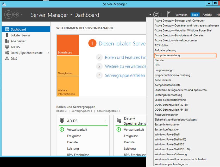Select Komponentendienste from Tools menu
The image size is (220, 167).
[x=167, y=85]
